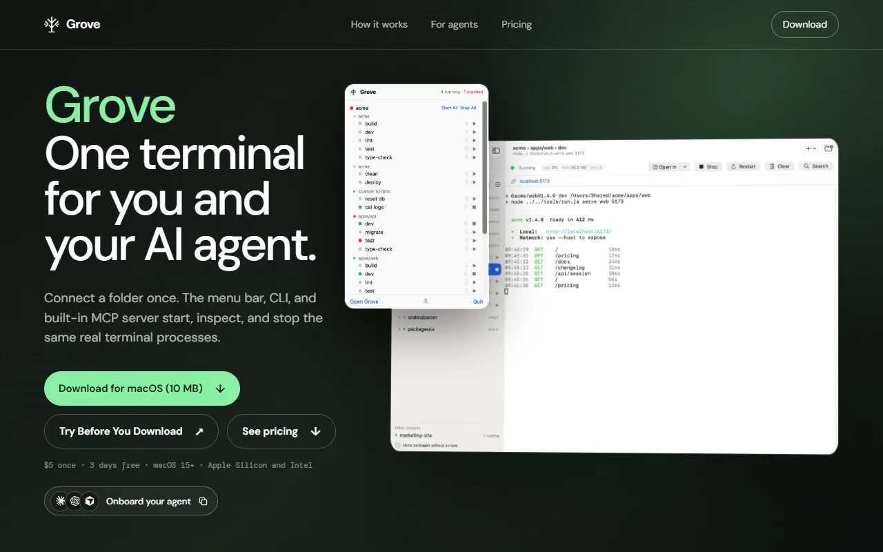
Task: Run the clean script play icon
Action: click(x=475, y=174)
